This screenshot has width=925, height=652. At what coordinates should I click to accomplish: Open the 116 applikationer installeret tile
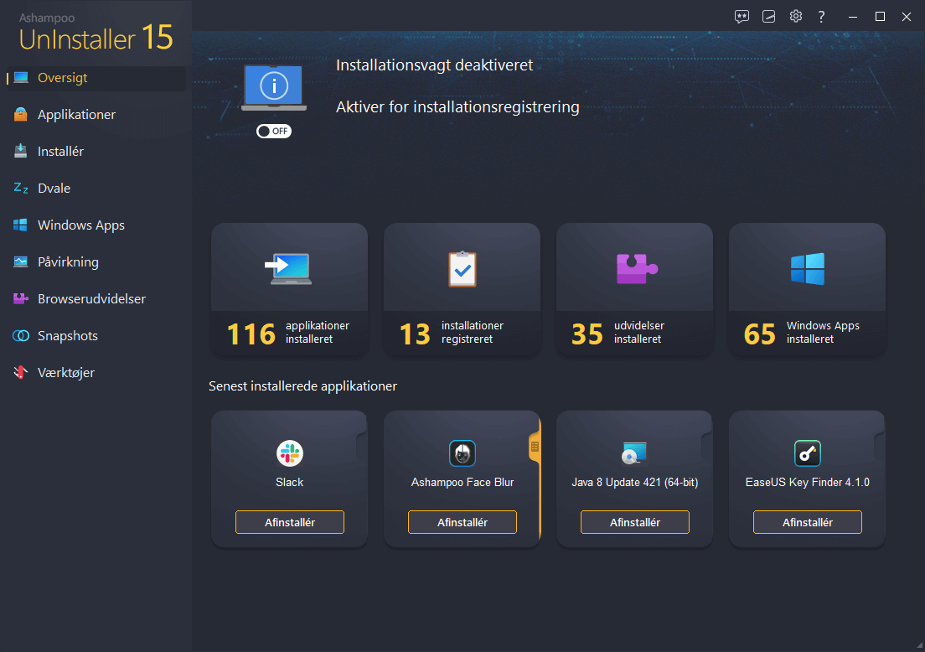[x=289, y=289]
